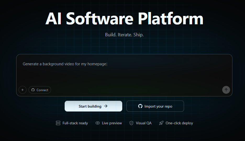Click the GitHub icon in Import your repo
245x141 pixels.
[140, 106]
